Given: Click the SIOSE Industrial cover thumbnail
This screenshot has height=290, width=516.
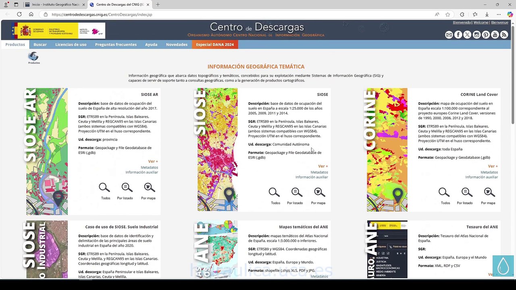Looking at the screenshot, I should [x=47, y=249].
